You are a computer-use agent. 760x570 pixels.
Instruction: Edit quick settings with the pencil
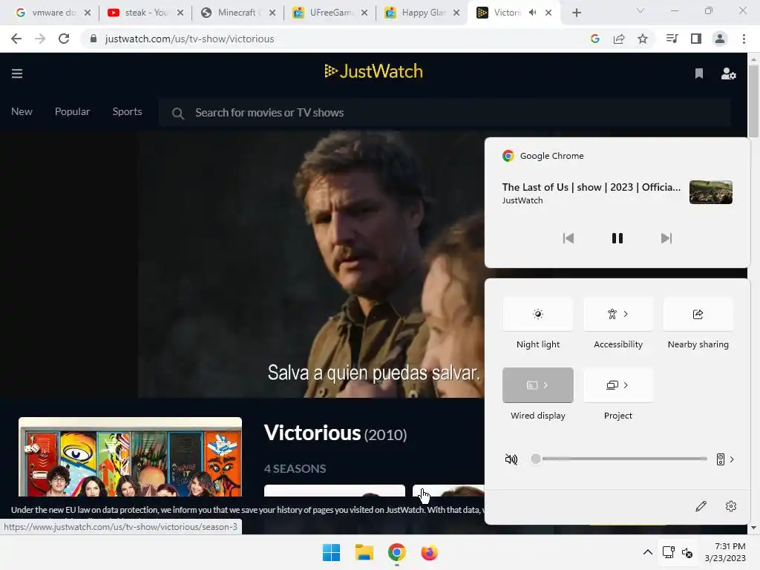click(x=701, y=506)
